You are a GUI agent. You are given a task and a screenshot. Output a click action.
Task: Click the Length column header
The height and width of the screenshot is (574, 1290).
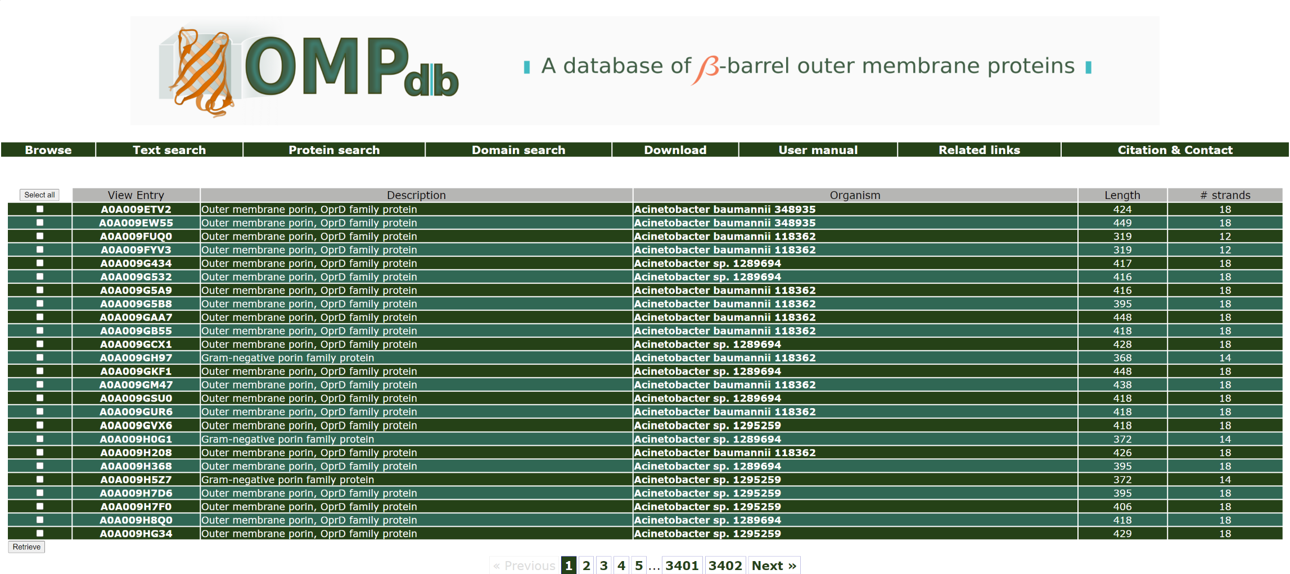[1122, 195]
